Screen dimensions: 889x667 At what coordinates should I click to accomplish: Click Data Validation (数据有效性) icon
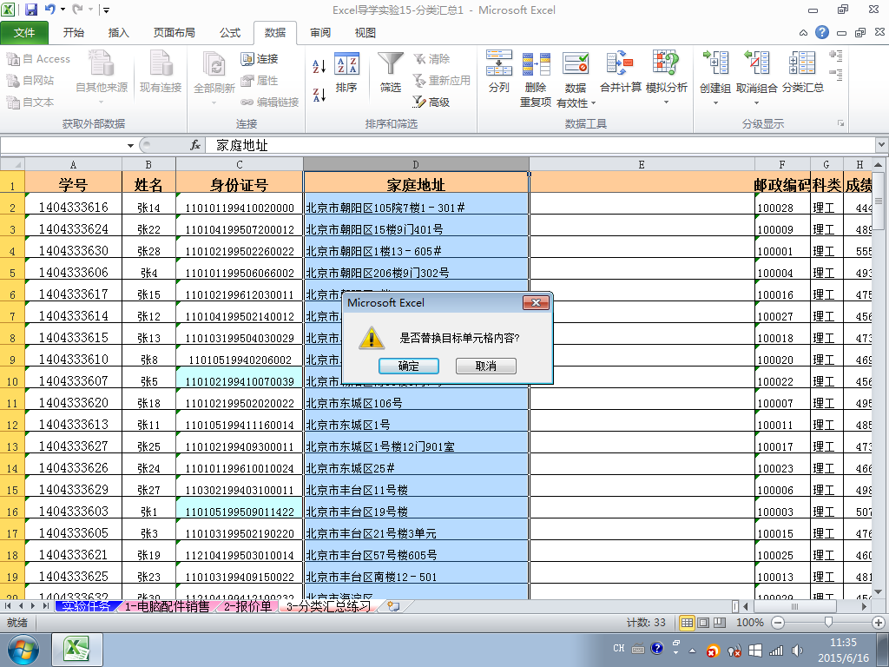click(576, 63)
